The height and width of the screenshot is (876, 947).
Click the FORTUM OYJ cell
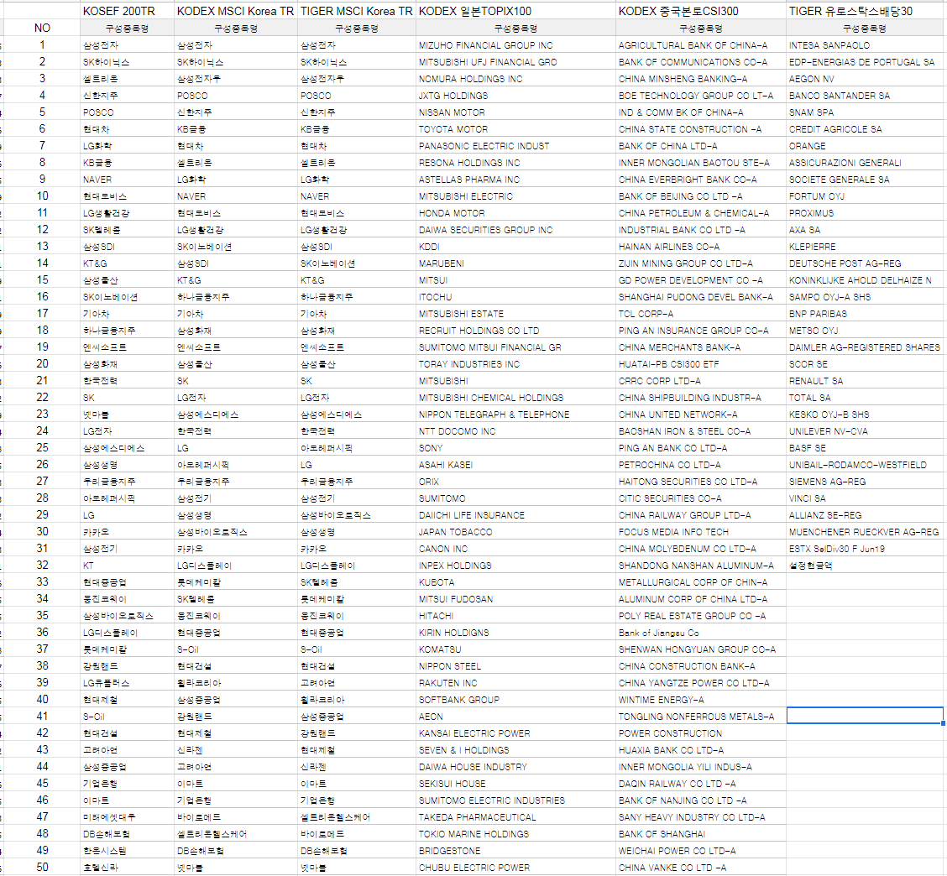[x=864, y=196]
